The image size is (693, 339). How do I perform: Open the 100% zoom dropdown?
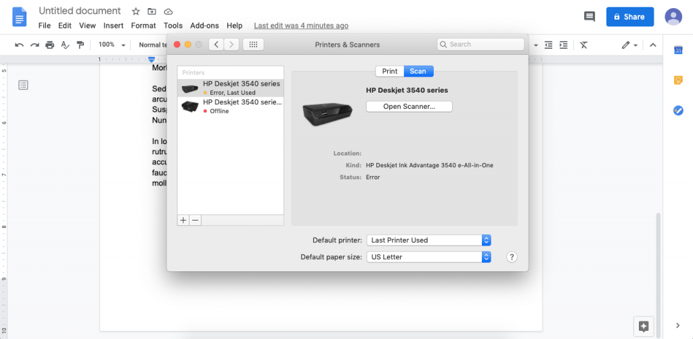112,45
